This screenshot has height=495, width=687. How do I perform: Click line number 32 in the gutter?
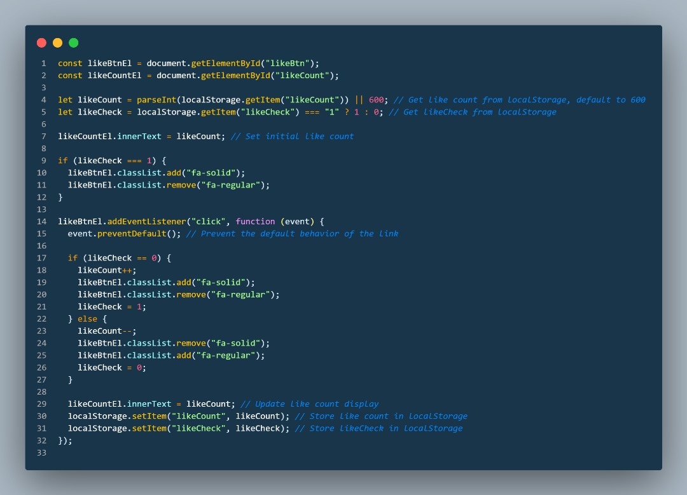tap(41, 441)
